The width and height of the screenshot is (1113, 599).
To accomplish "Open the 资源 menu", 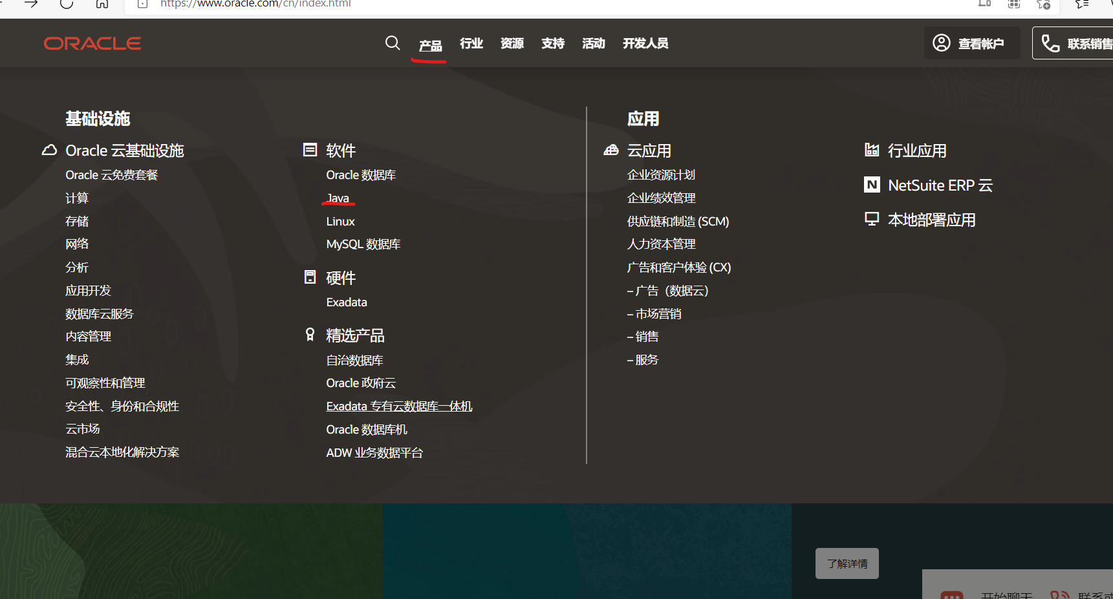I will click(512, 43).
